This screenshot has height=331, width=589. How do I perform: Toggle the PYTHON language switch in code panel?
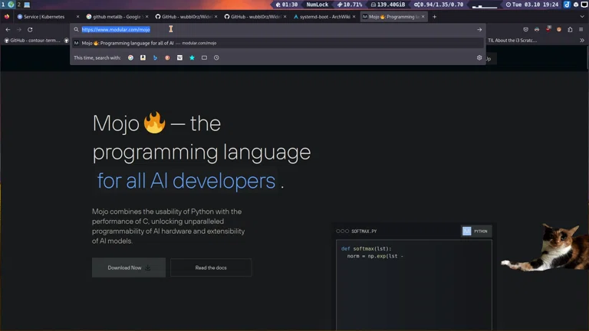476,231
